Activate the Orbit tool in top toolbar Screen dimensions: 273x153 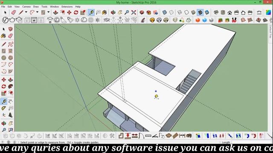113,12
